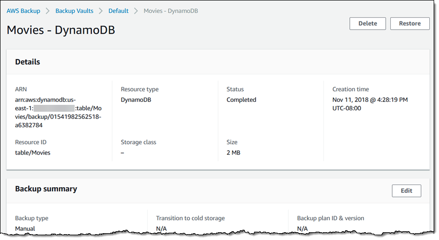The height and width of the screenshot is (240, 439).
Task: Click the Completed status value
Action: [x=241, y=100]
